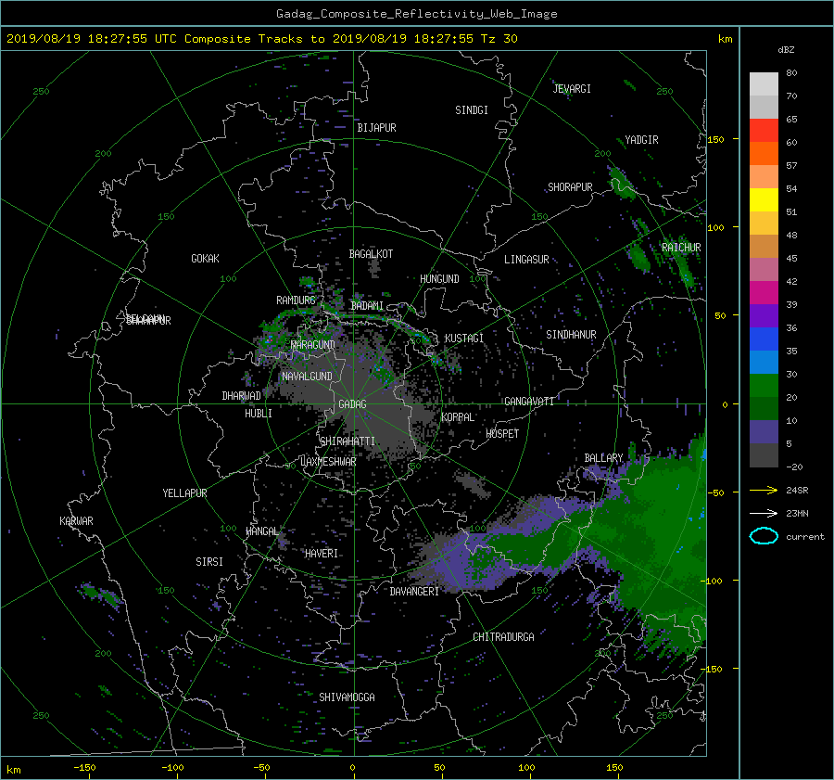Click the BAGALKOT city label
Screen dimensions: 834x780
pos(371,254)
